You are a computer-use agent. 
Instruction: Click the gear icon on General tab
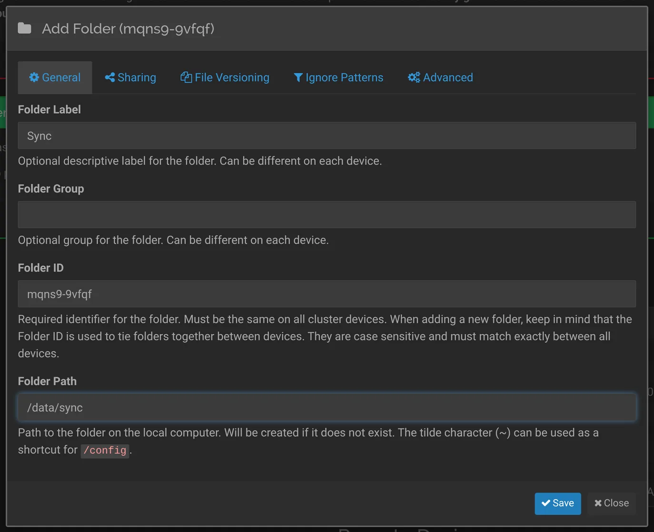[34, 77]
